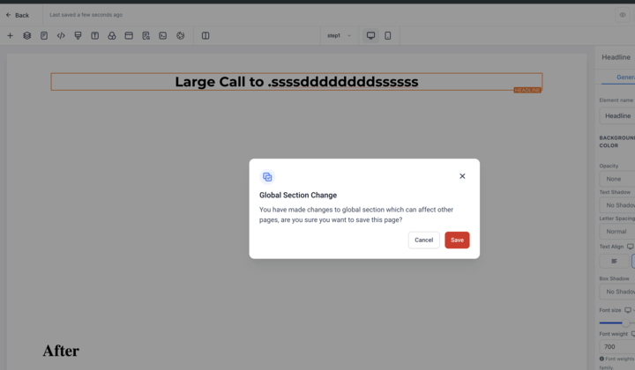
Task: Click Cancel in the dialog
Action: coord(423,240)
